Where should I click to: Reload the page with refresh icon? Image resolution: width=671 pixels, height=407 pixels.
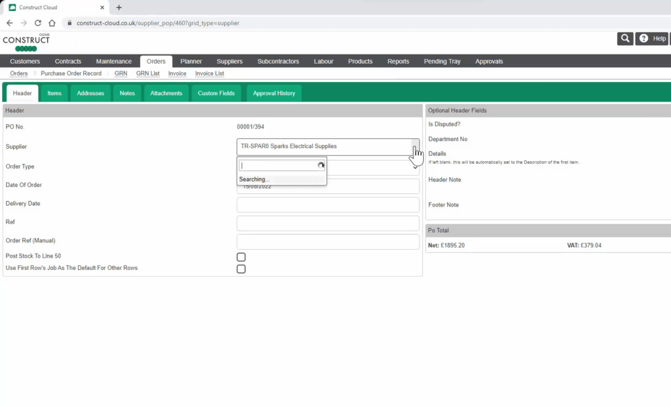[x=37, y=23]
